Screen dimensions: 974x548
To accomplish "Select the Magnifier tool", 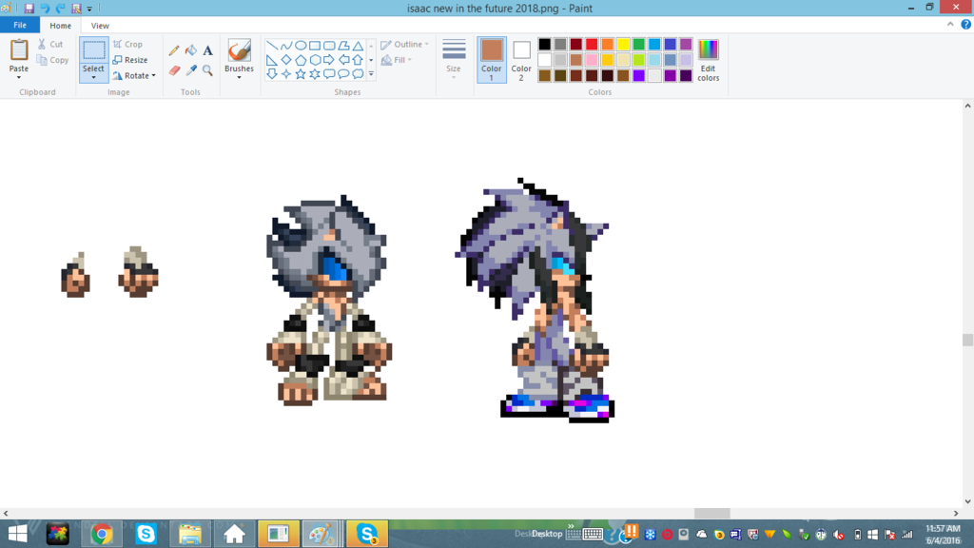I will 207,70.
